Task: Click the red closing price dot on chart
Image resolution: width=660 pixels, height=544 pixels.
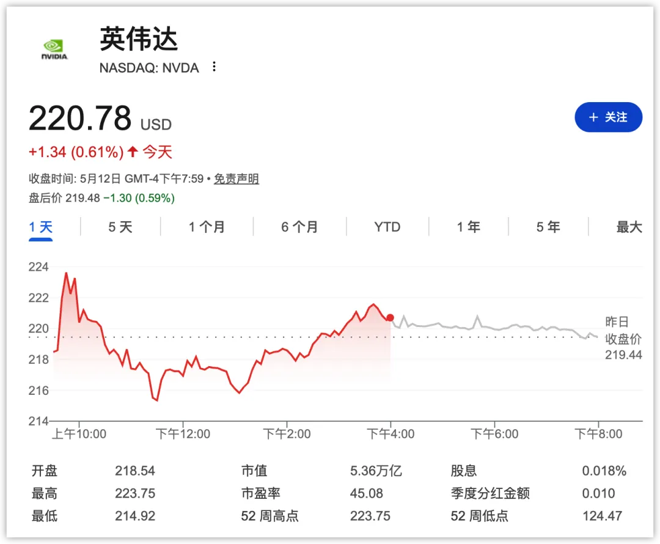Action: (390, 317)
